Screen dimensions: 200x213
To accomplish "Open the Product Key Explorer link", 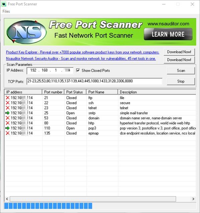I will coord(83,52).
